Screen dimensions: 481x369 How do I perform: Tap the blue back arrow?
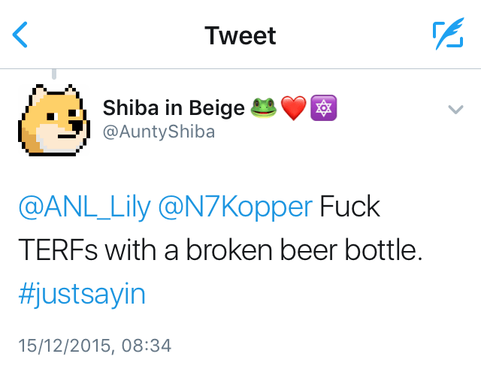pos(21,35)
